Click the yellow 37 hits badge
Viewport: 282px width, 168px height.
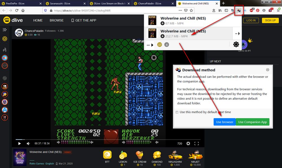click(160, 45)
